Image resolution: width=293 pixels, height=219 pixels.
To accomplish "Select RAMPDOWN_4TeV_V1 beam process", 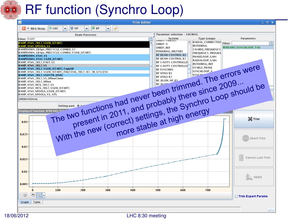I will [84, 56].
